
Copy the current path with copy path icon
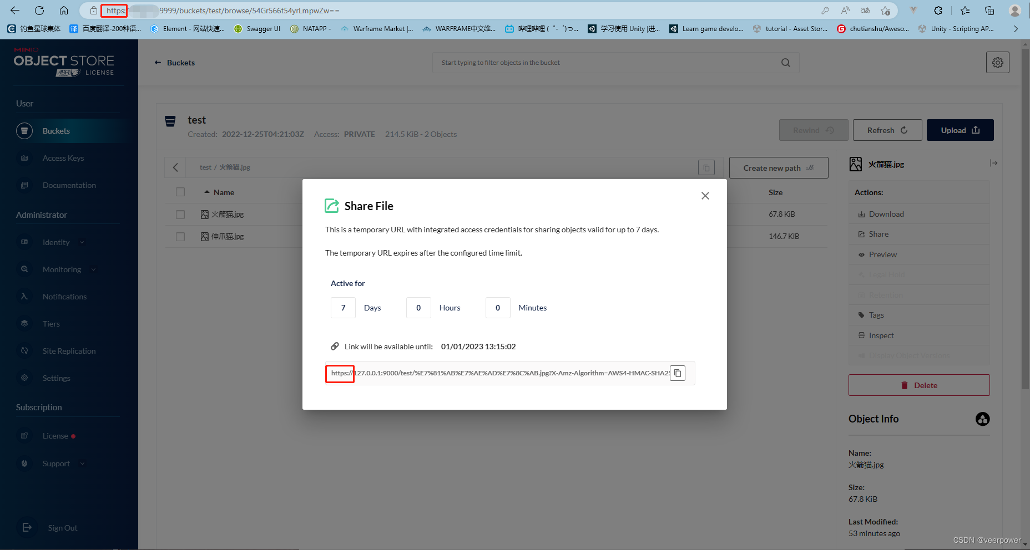pyautogui.click(x=706, y=167)
